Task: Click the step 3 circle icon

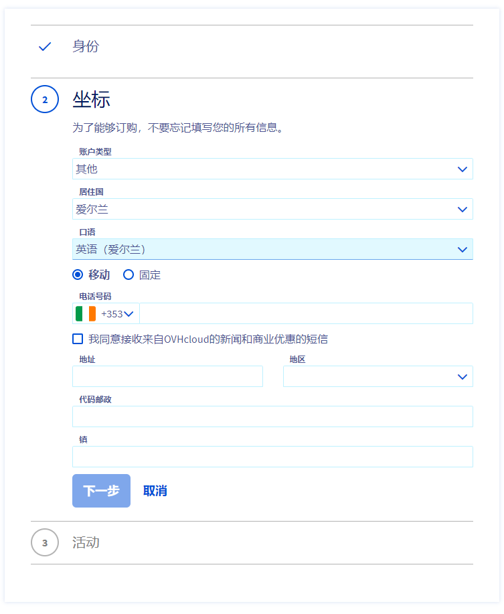Action: point(45,542)
